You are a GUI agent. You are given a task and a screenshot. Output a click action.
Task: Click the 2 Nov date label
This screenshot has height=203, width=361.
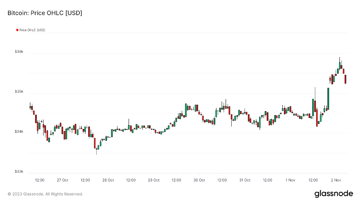336,180
